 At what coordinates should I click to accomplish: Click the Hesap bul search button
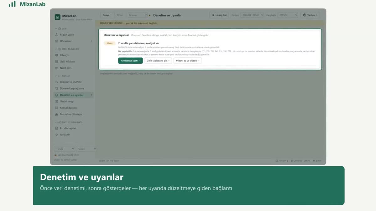[219, 15]
